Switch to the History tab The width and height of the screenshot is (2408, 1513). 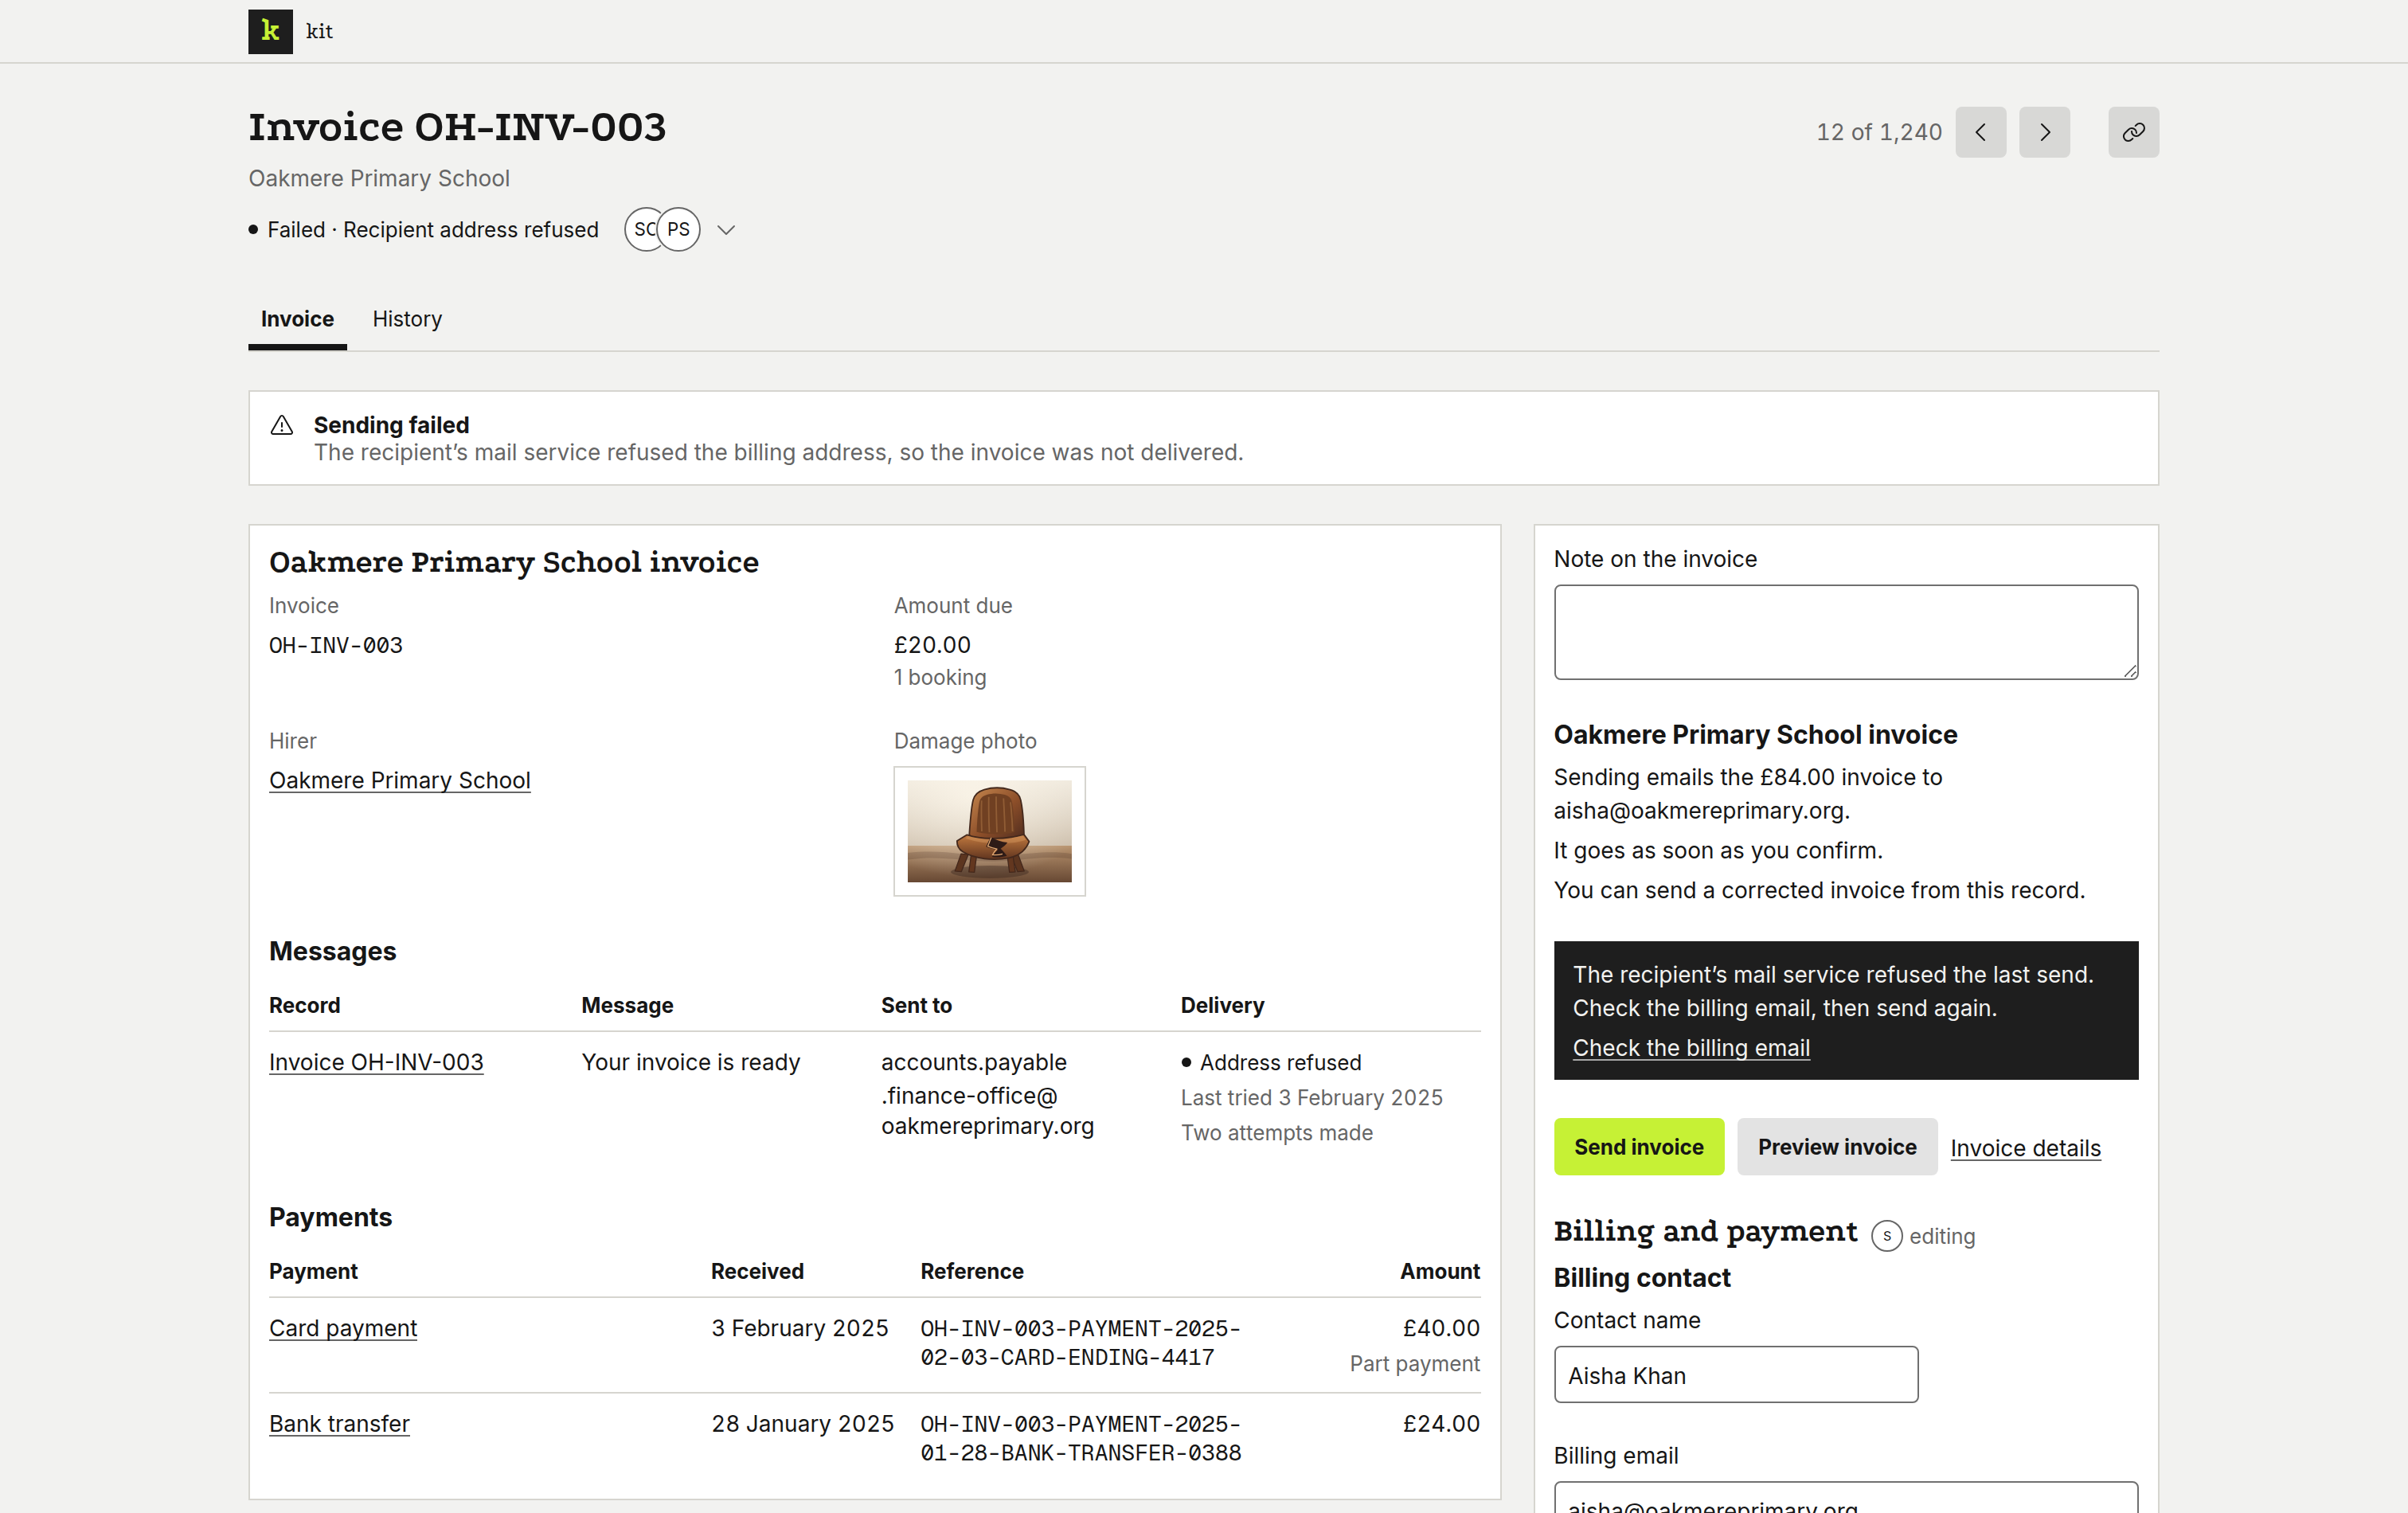click(407, 319)
